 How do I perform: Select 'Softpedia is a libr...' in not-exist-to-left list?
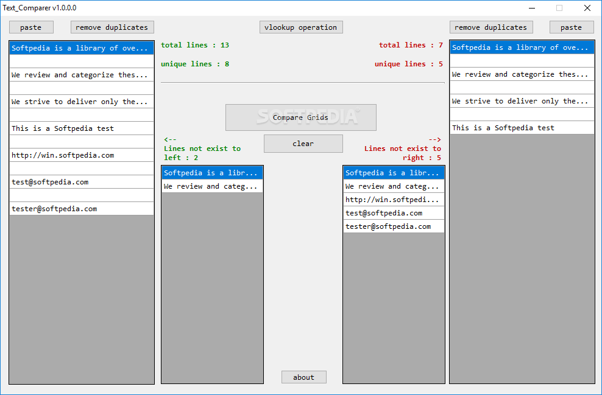click(212, 173)
